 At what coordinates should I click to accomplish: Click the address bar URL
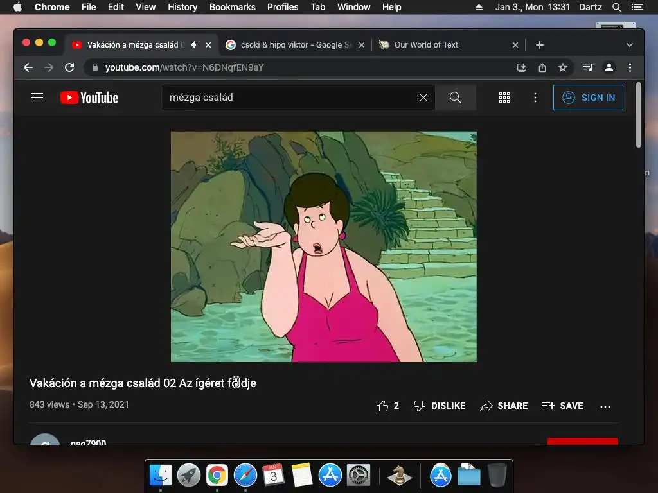pos(184,67)
